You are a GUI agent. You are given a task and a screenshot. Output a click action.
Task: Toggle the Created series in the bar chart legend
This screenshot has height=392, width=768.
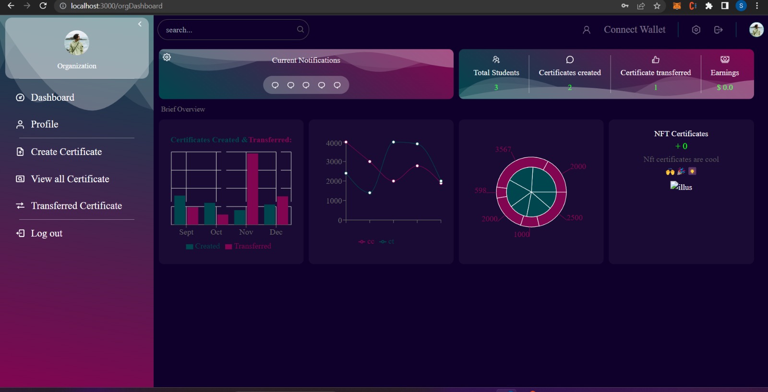[x=203, y=246]
